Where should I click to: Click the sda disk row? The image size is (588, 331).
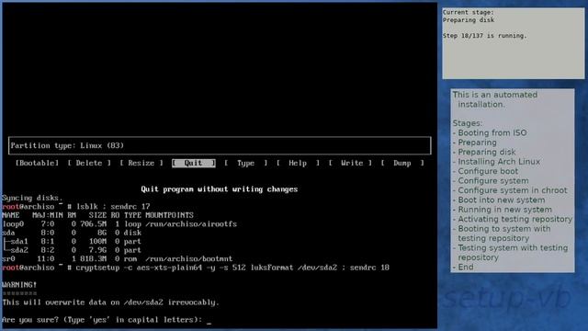[x=72, y=233]
